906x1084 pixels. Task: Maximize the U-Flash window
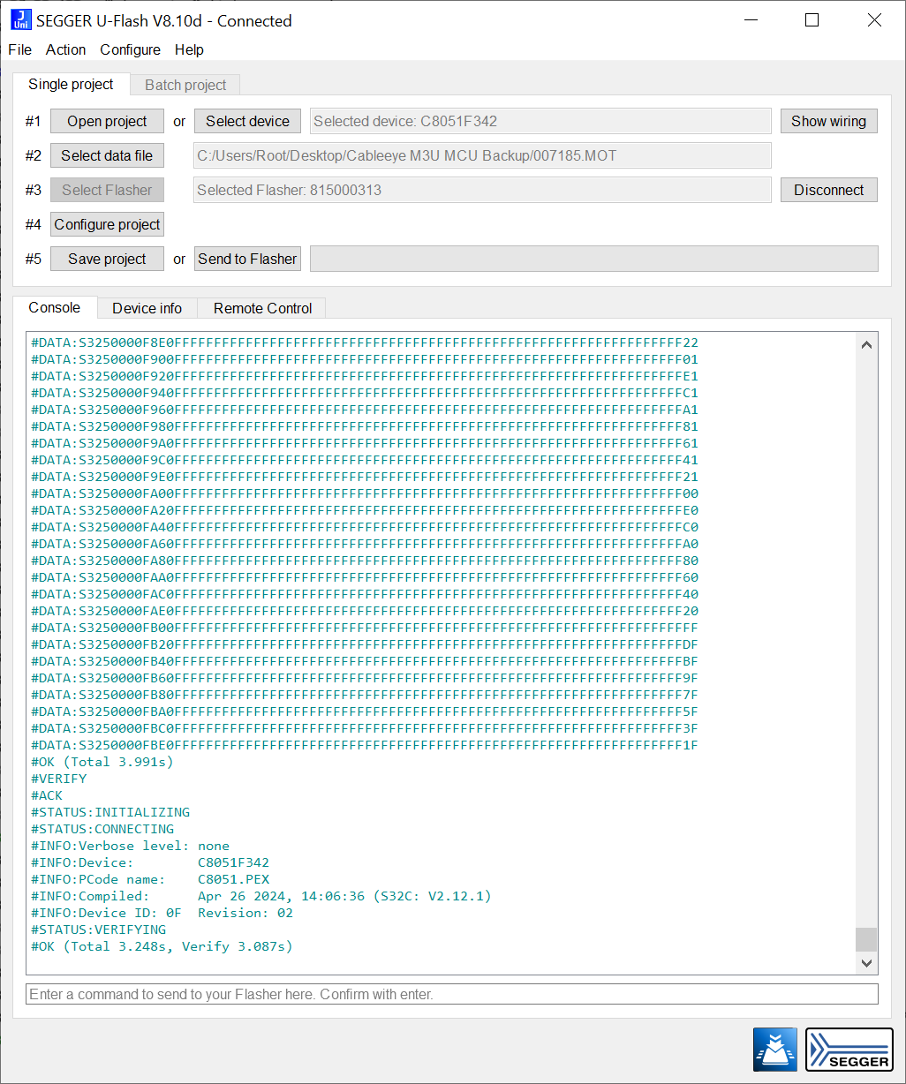pyautogui.click(x=812, y=19)
